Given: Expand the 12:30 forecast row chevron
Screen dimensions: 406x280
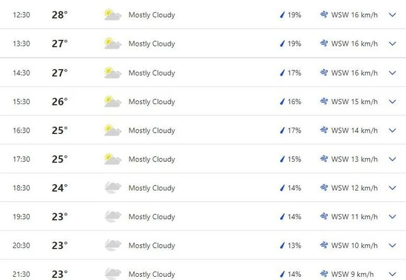Looking at the screenshot, I should (x=391, y=15).
